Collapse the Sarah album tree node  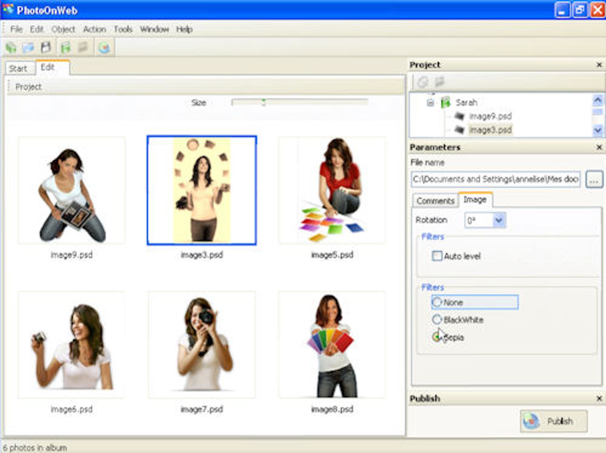[430, 103]
